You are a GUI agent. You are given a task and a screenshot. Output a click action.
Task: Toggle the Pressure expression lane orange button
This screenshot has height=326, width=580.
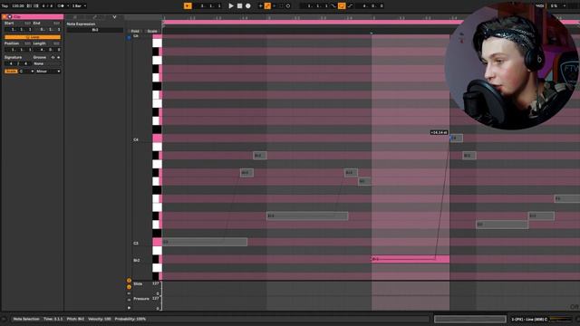tap(129, 287)
